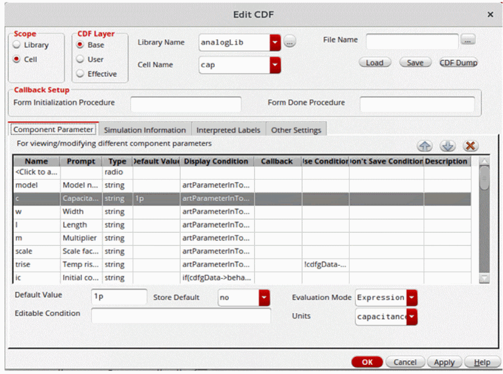Click the File Name browse ellipsis button
The image size is (503, 374).
pos(469,39)
